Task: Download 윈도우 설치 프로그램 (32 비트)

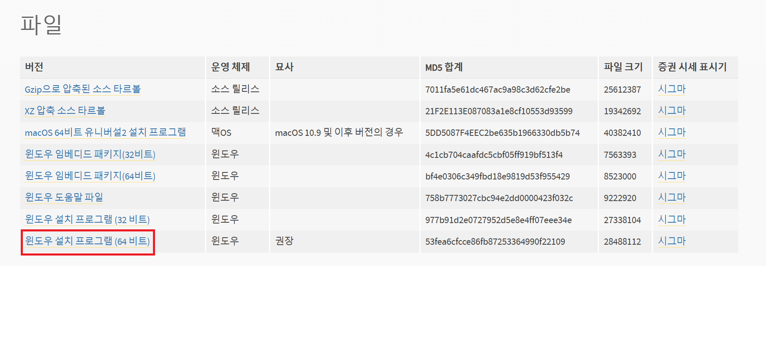Action: [87, 219]
